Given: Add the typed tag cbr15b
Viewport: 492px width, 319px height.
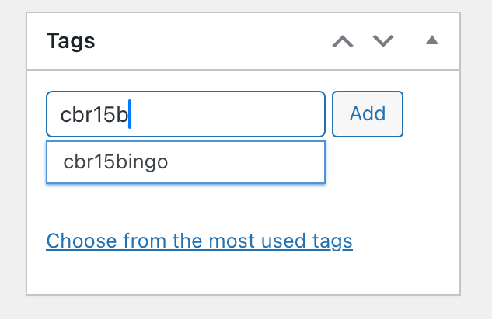Looking at the screenshot, I should (x=368, y=114).
